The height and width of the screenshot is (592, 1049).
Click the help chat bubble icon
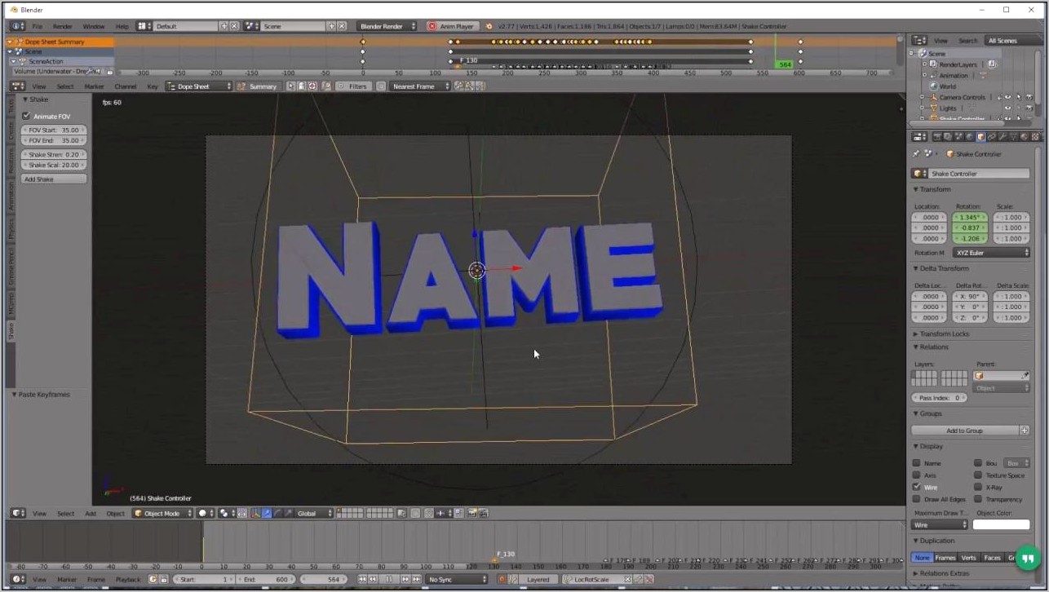coord(1027,559)
